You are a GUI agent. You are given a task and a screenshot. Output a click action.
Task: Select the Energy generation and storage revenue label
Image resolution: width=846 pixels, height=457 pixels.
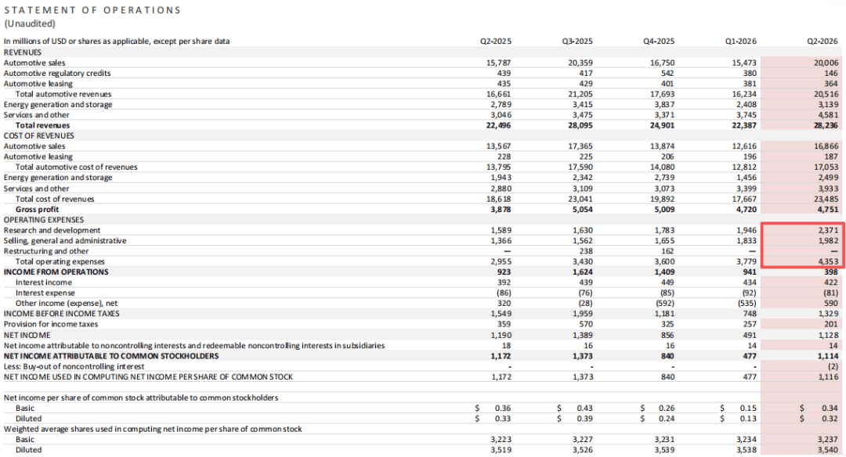pyautogui.click(x=58, y=105)
